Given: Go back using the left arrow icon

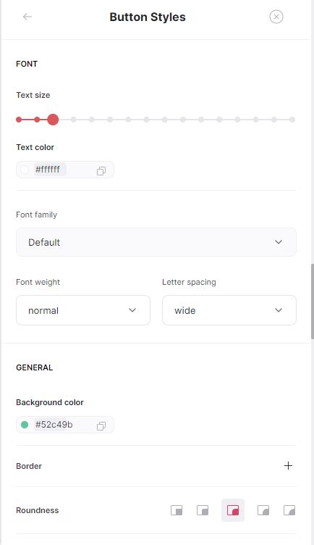Looking at the screenshot, I should [x=27, y=17].
